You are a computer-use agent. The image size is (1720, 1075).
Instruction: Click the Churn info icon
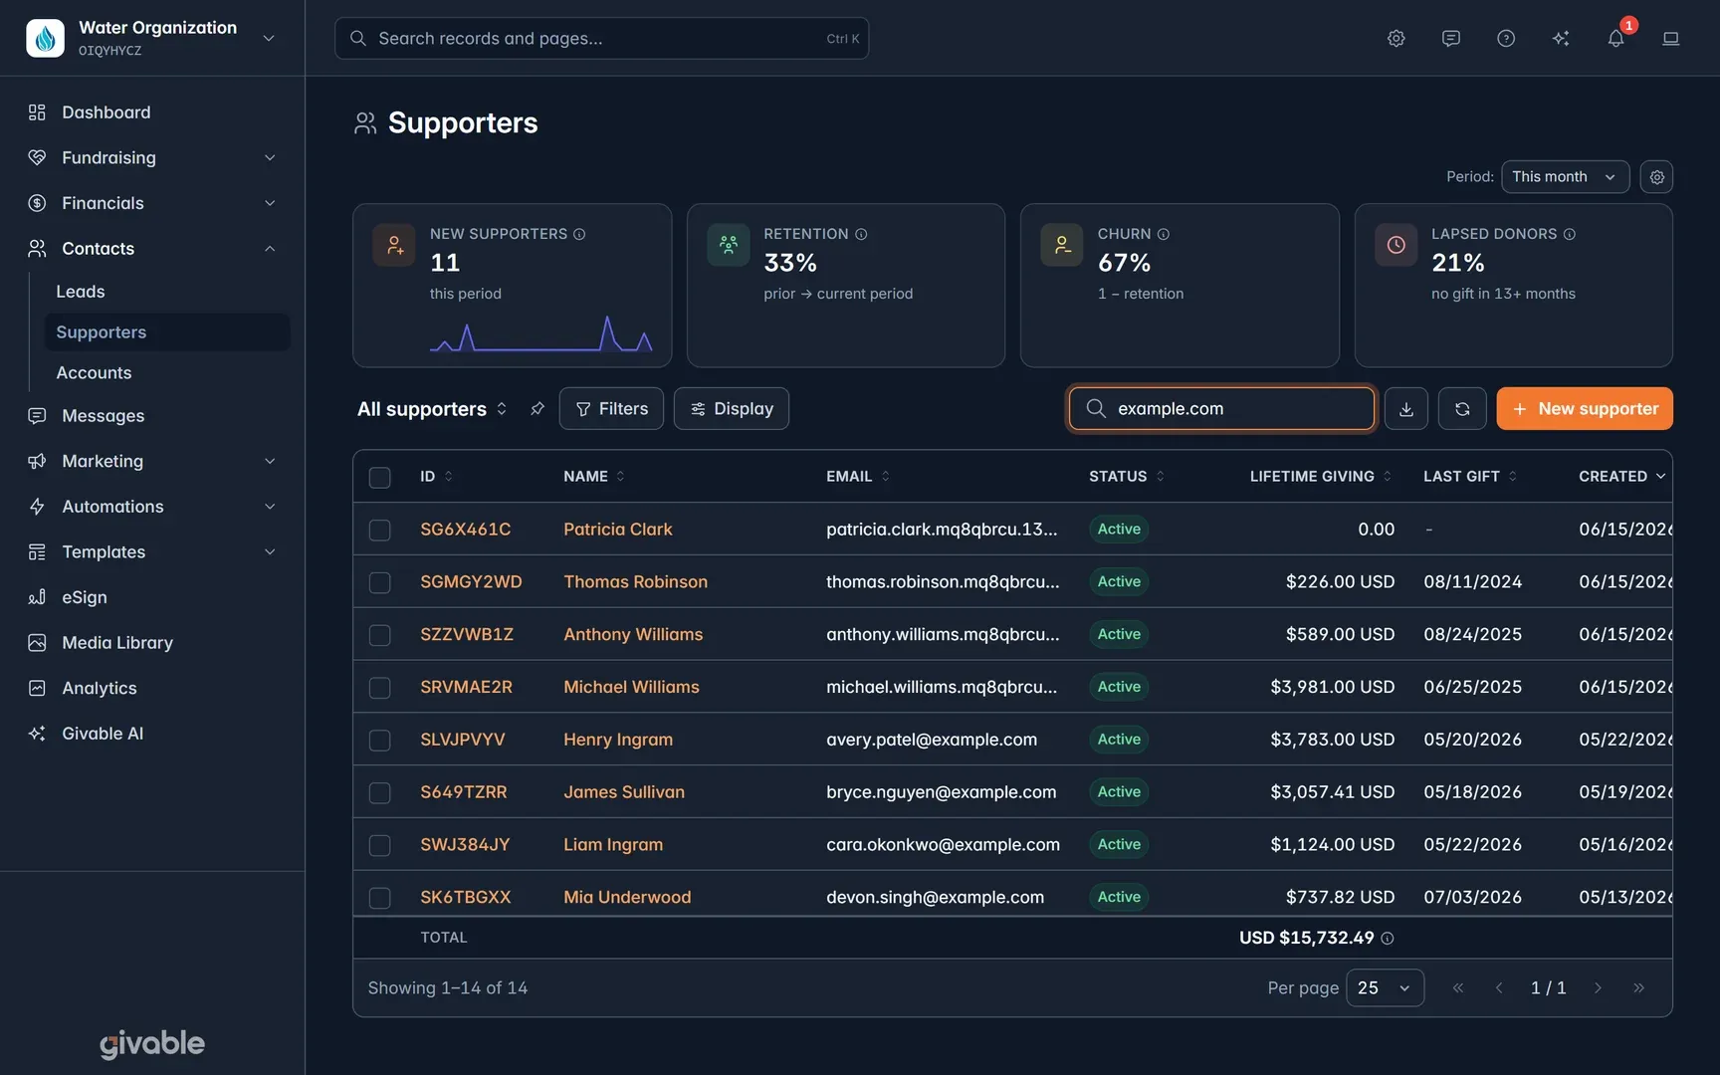tap(1164, 234)
